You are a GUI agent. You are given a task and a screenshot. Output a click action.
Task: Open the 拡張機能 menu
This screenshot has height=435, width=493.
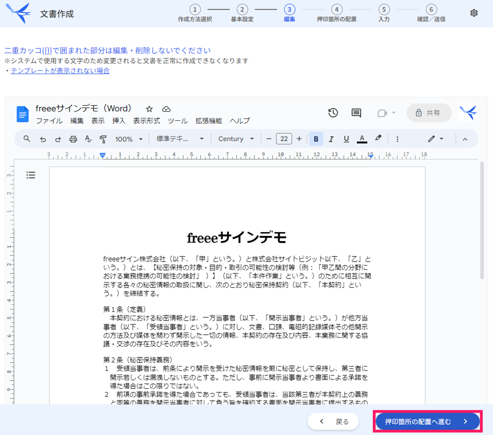click(x=209, y=121)
